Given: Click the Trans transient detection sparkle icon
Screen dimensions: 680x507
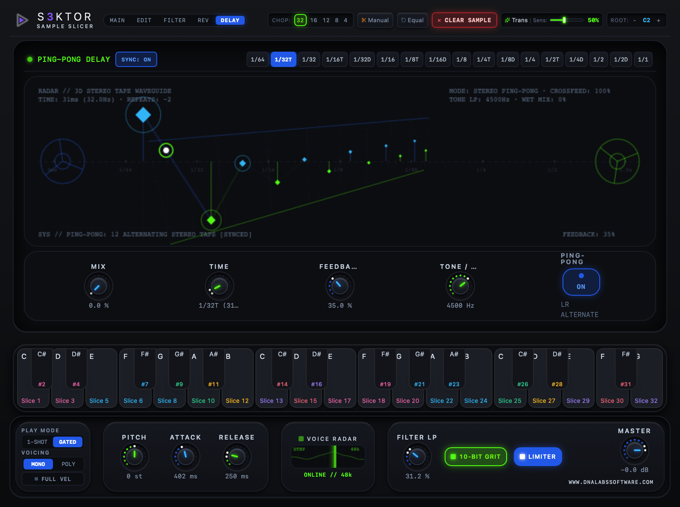Looking at the screenshot, I should [x=507, y=20].
